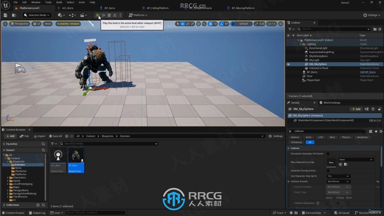Click the Play level button
384x216 pixels.
coord(98,15)
